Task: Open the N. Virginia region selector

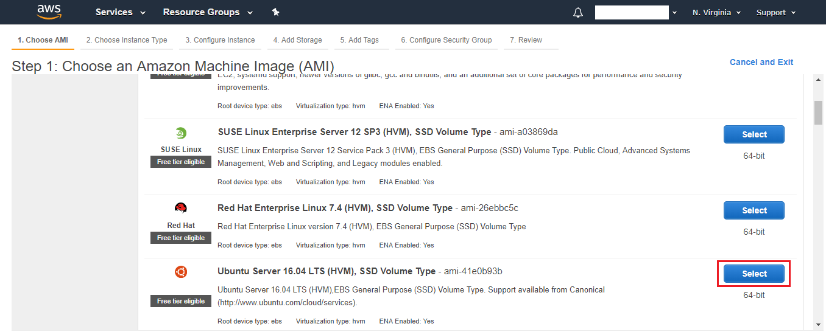Action: 716,12
